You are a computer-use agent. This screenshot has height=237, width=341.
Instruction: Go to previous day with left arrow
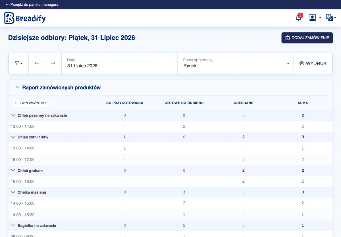37,63
